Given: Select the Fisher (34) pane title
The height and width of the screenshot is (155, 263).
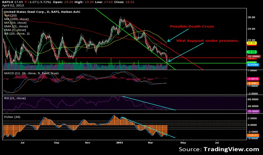Looking at the screenshot, I should pyautogui.click(x=12, y=117).
